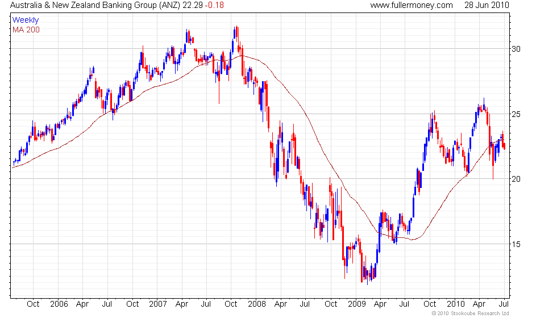Click the x-axis label 2006
Image resolution: width=557 pixels, height=318 pixels.
59,304
